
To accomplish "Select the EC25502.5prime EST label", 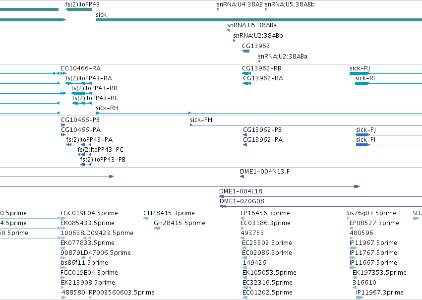I will point(267,243).
